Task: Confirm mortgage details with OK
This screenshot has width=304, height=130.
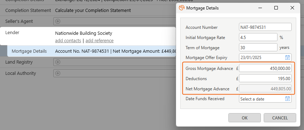Action: tap(245, 118)
